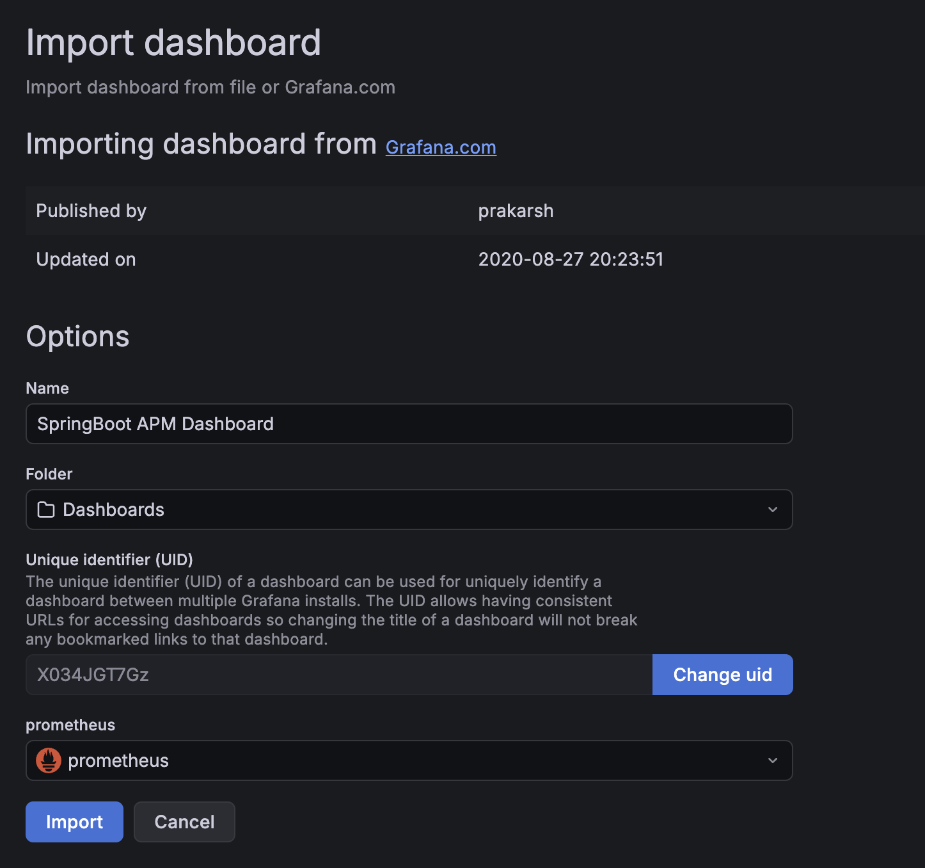The image size is (925, 868).
Task: Click the UID description paragraph text
Action: coord(331,610)
